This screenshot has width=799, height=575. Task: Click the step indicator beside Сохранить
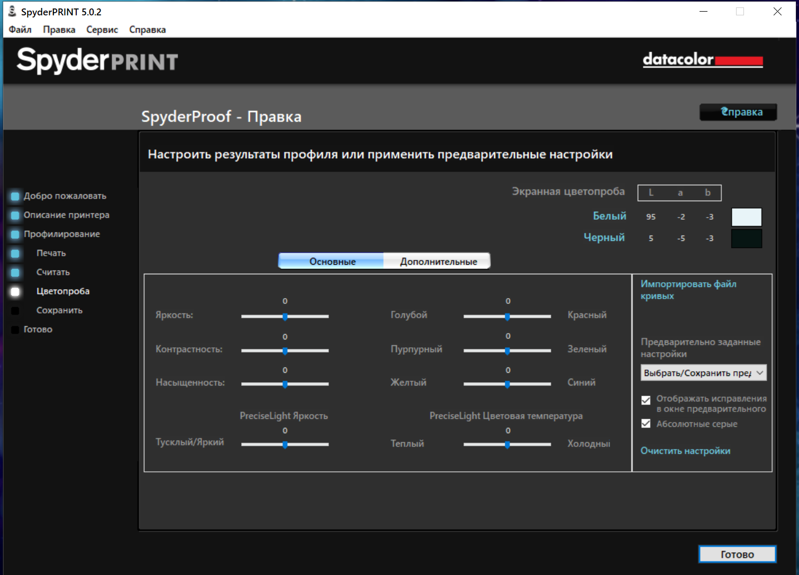[x=15, y=310]
